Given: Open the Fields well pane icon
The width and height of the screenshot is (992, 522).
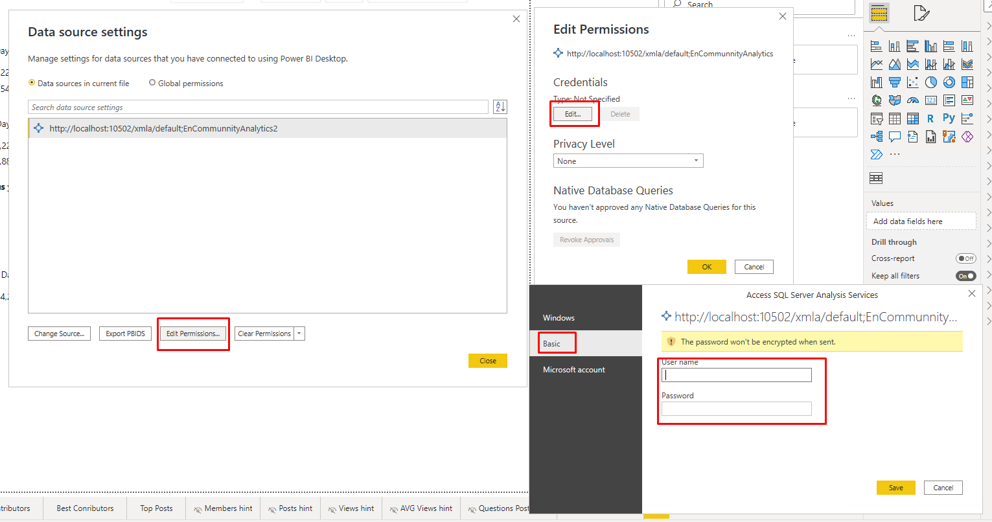Looking at the screenshot, I should point(879,13).
